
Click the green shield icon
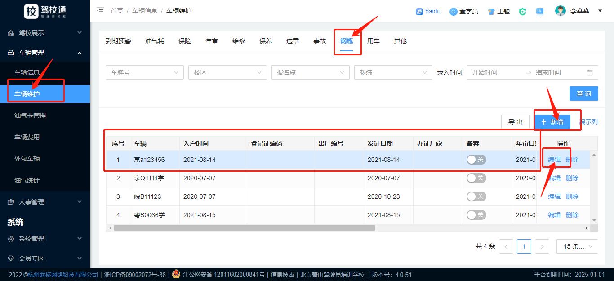pos(522,11)
